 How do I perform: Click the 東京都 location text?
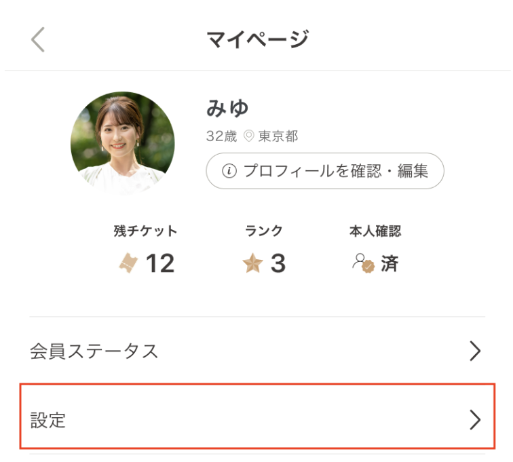(x=278, y=136)
